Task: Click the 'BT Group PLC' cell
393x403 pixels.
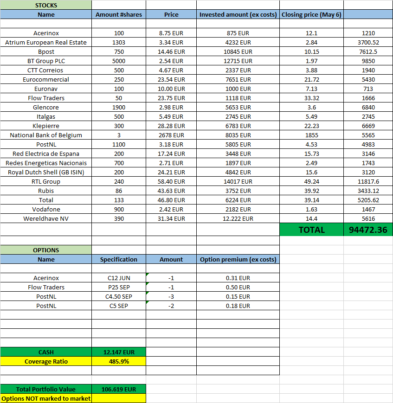Action: [x=46, y=61]
